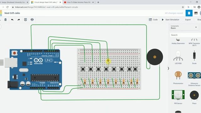
Task: Select the first pushbutton on breadboard
Action: tap(83, 69)
